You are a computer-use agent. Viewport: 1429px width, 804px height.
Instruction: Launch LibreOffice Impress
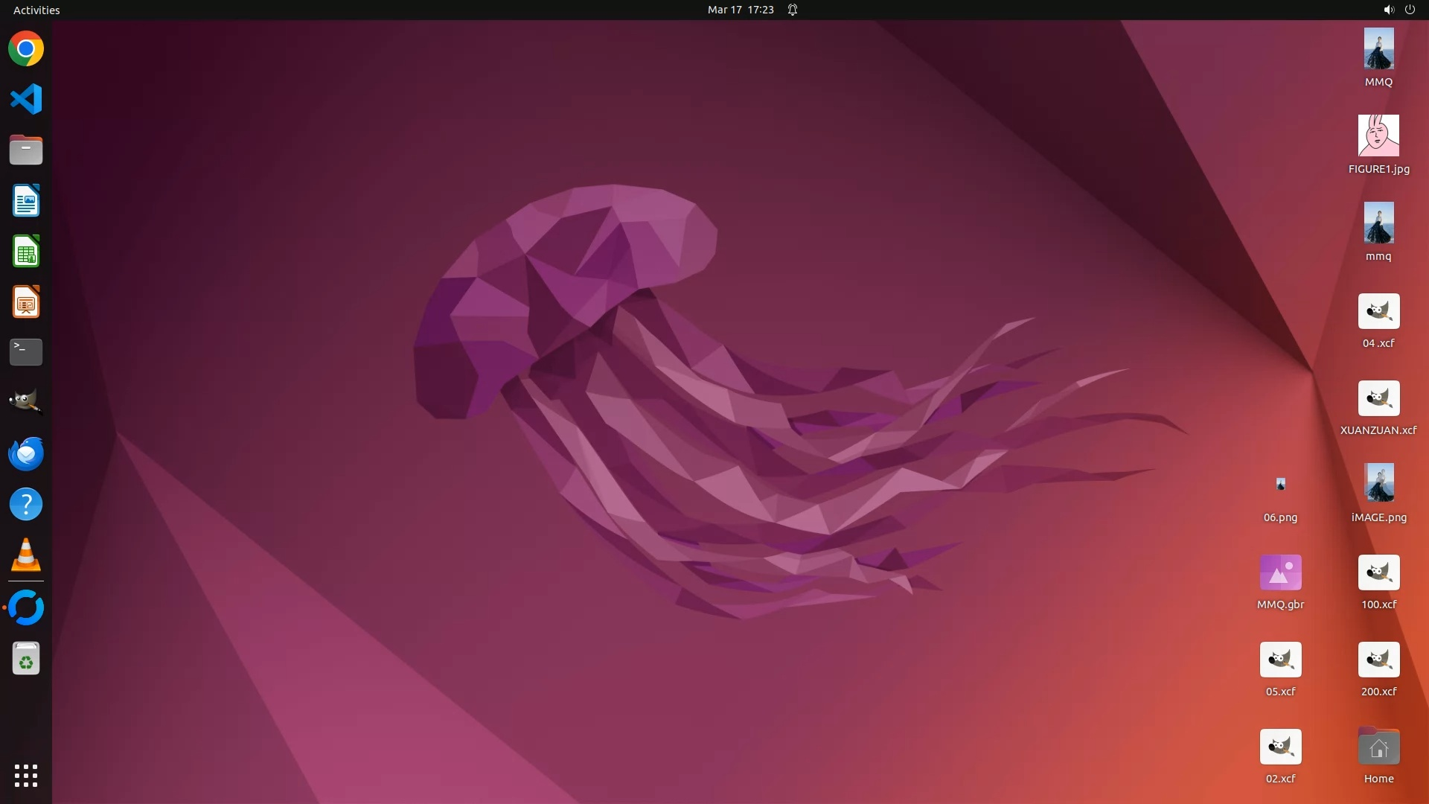point(26,302)
